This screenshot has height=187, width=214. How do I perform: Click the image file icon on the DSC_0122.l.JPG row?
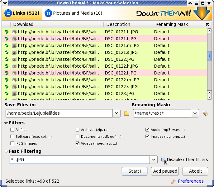click(x=14, y=73)
